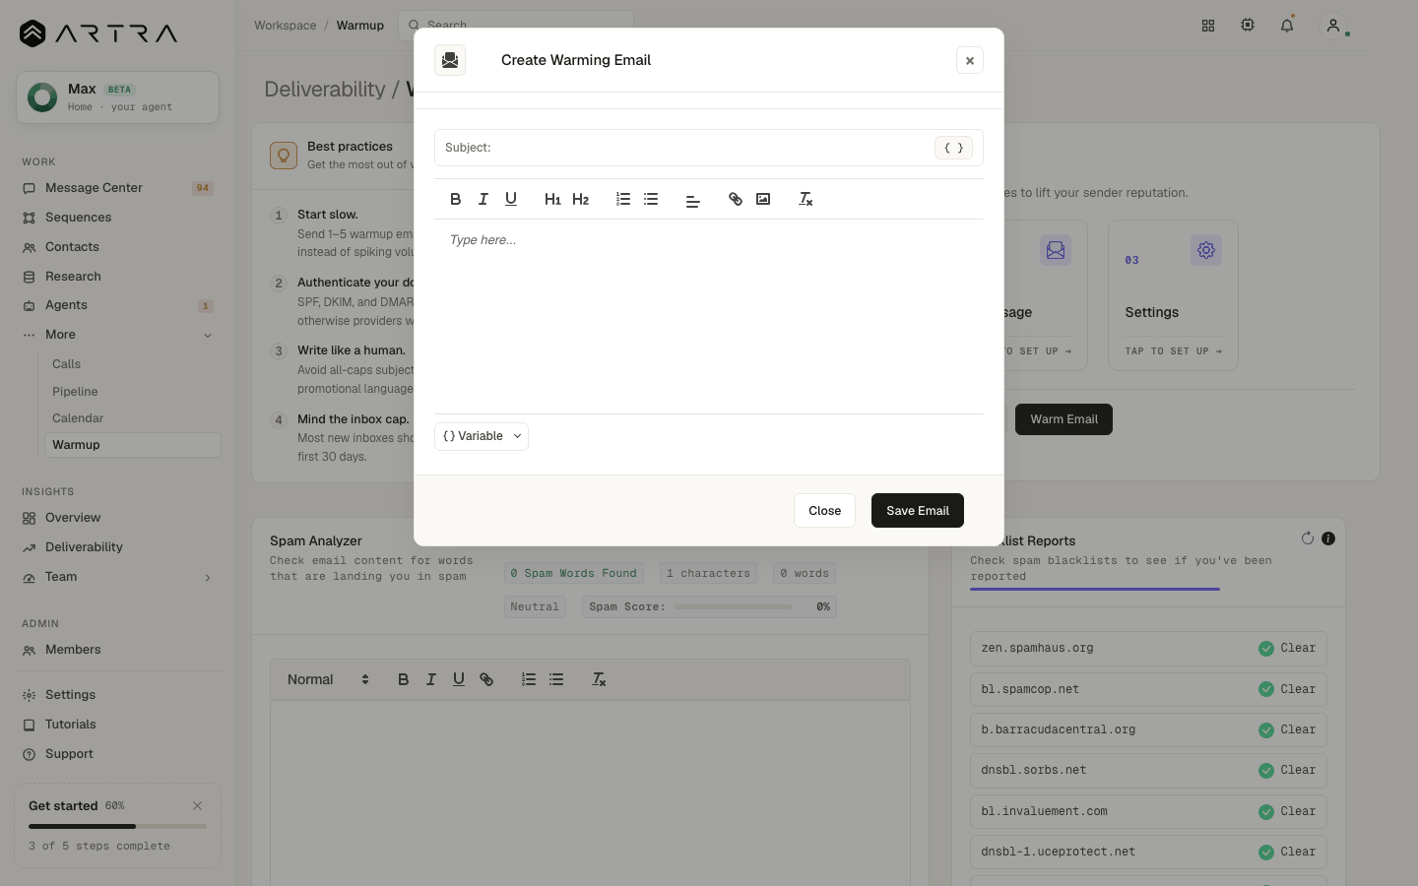
Task: Show blacklist reports info tooltip
Action: pos(1328,538)
